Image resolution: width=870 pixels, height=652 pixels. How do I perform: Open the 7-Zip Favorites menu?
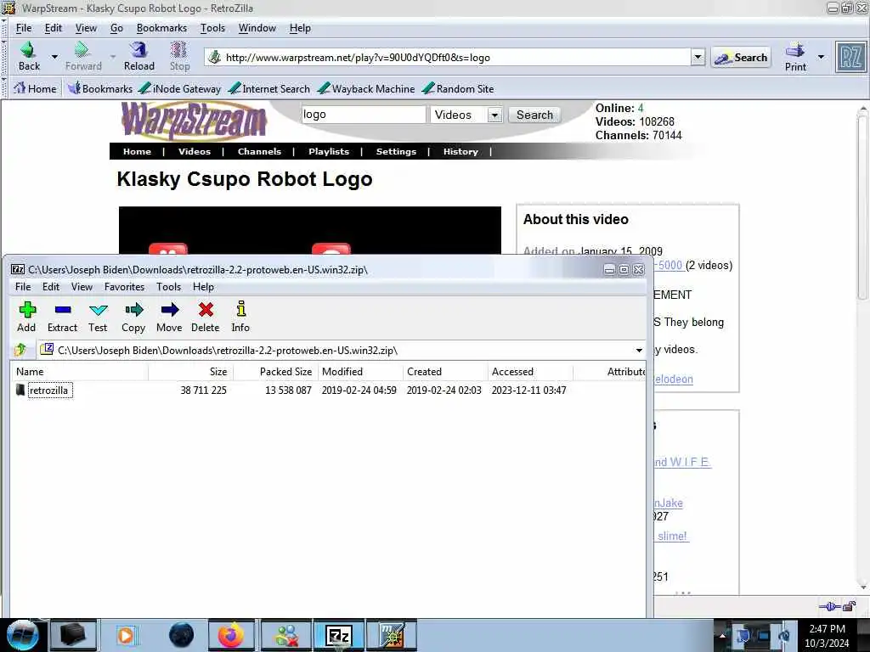pos(124,287)
